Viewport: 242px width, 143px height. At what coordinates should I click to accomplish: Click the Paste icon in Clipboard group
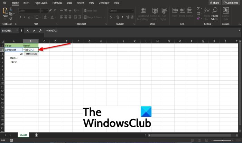(5, 11)
